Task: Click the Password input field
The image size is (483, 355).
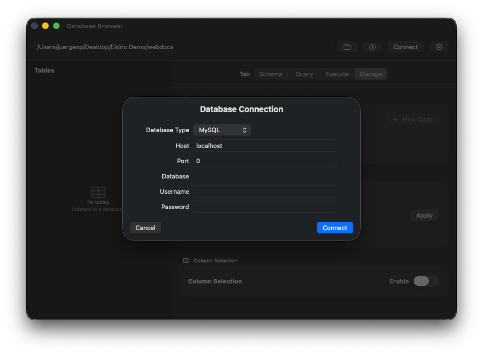Action: point(265,207)
